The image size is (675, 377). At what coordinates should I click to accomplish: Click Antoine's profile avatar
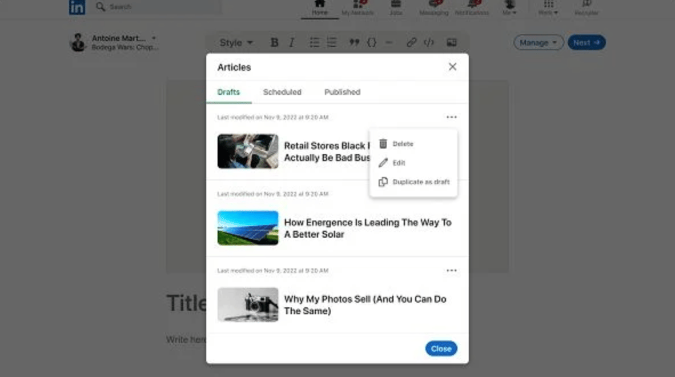[78, 42]
